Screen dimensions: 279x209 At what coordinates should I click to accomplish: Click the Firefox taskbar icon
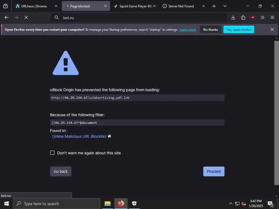tap(121, 204)
